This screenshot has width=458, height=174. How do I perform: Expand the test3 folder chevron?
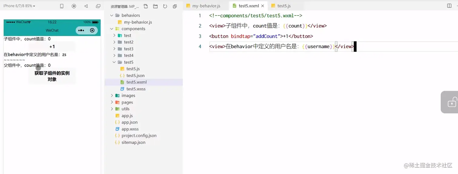coord(114,49)
